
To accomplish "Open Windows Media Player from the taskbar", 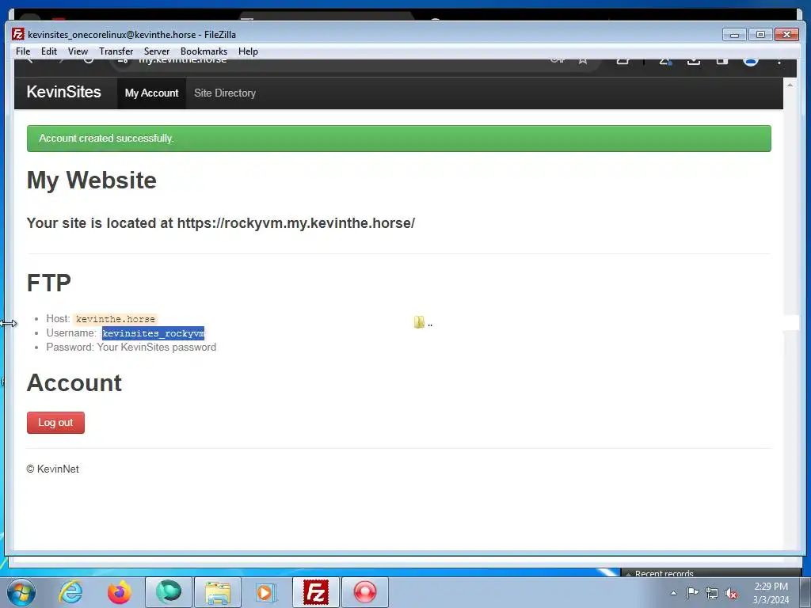I will pyautogui.click(x=267, y=592).
